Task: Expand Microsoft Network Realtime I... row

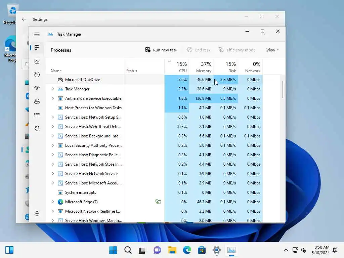Action: coord(53,211)
